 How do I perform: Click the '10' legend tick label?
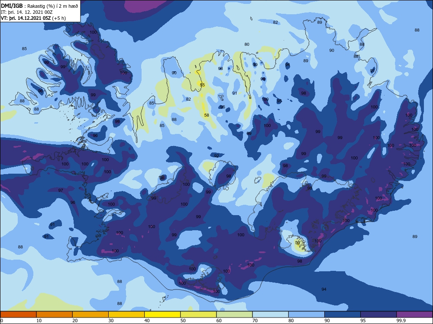tap(39, 321)
